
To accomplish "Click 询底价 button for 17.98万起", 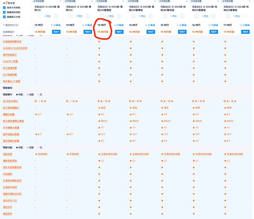I will pyautogui.click(x=246, y=32).
